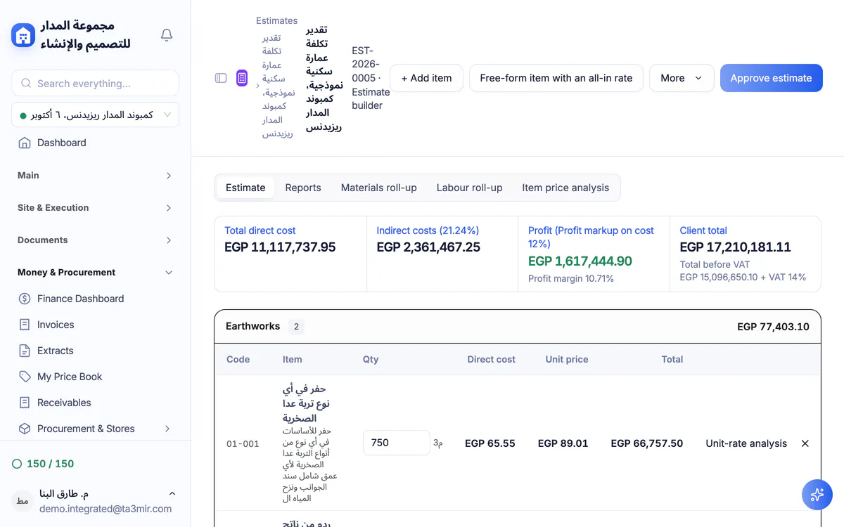Open project selector كمبوند المدار dropdown
Image resolution: width=844 pixels, height=527 pixels.
pos(95,115)
